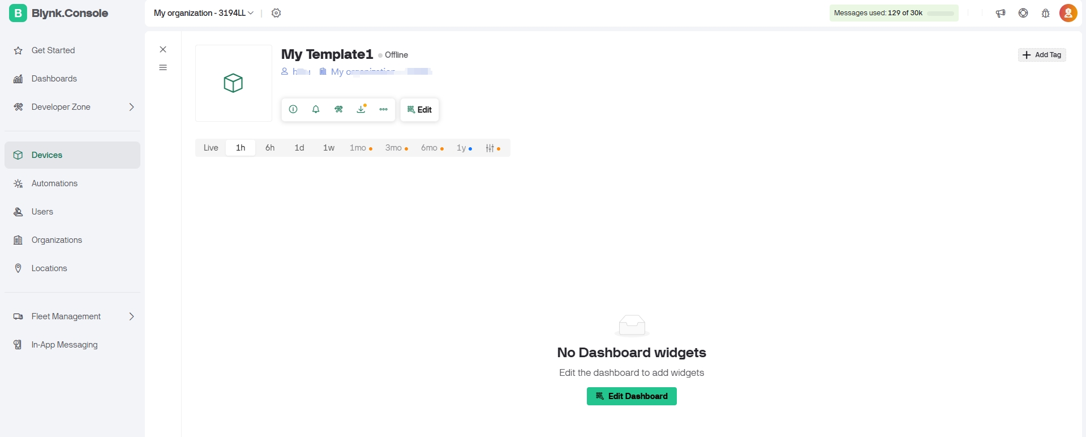Open device notifications bell icon

tap(316, 109)
